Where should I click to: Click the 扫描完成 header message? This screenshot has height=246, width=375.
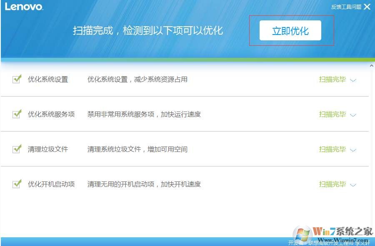(x=148, y=31)
